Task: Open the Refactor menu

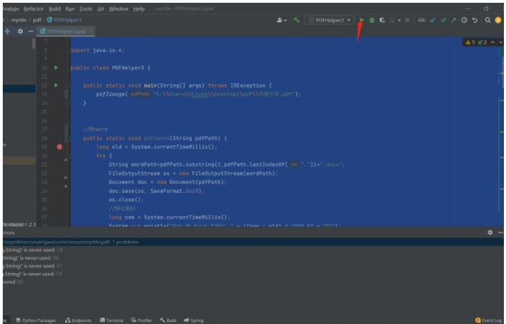Action: point(33,9)
